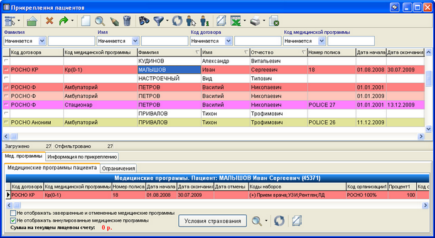435x238 pixels.
Task: Click the person with cursor icon
Action: pyautogui.click(x=191, y=21)
